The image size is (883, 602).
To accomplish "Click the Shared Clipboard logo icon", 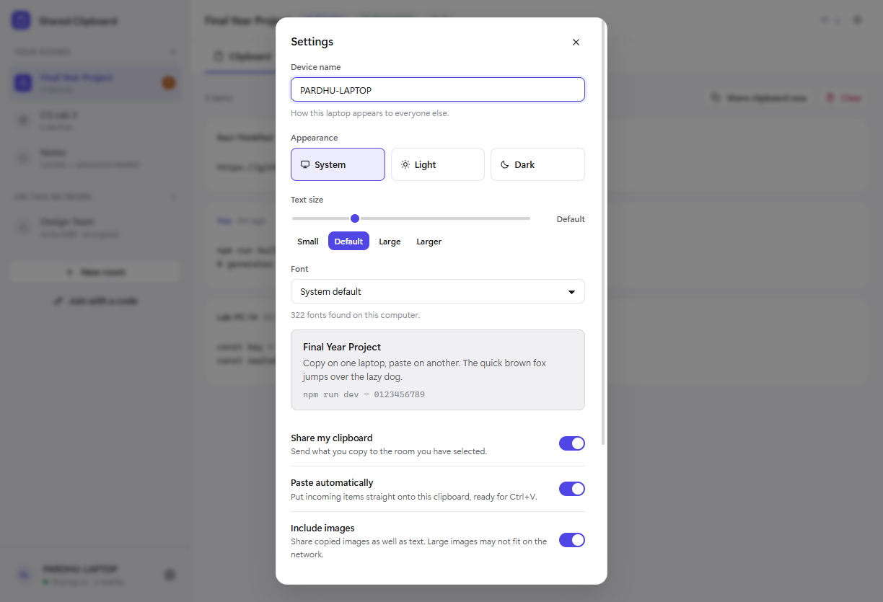I will click(x=21, y=20).
